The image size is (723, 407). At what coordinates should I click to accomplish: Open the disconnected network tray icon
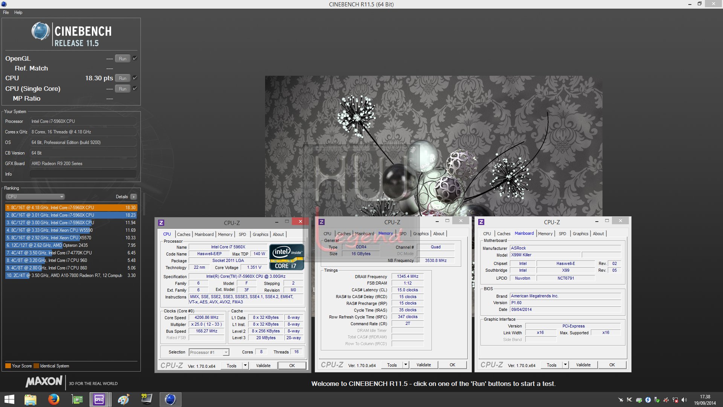675,400
